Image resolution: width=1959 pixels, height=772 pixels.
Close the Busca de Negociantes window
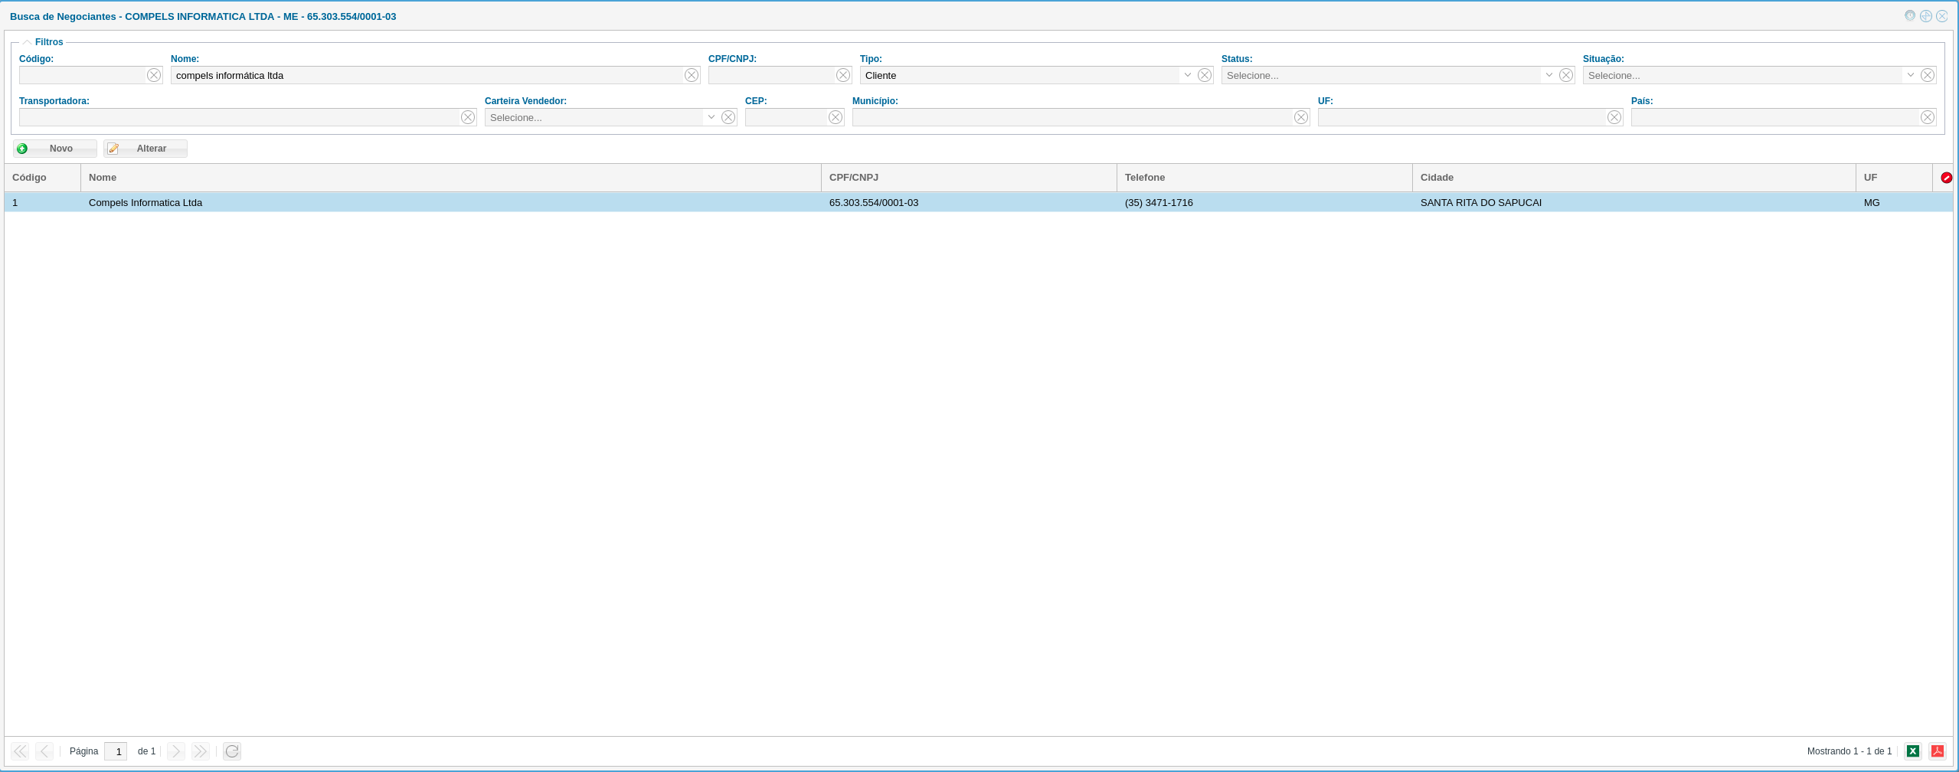pyautogui.click(x=1941, y=16)
